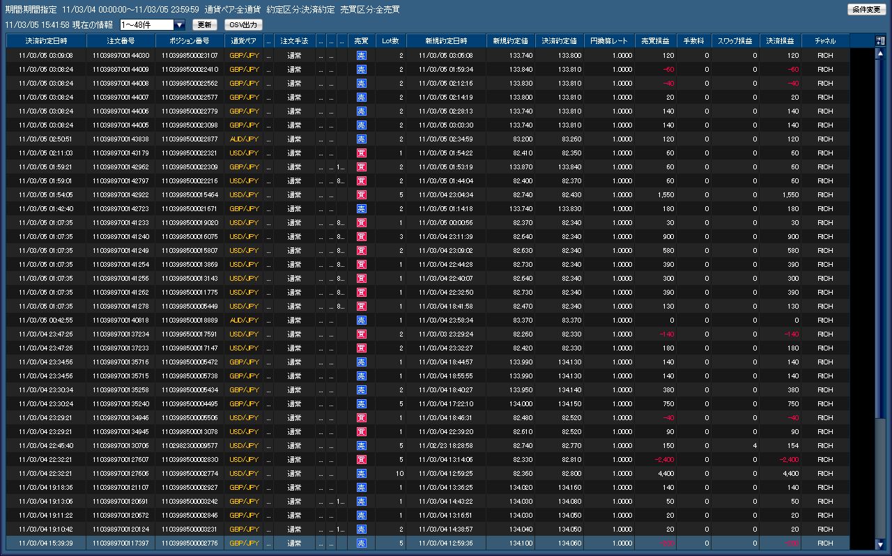
Task: Click the 更新 refresh button
Action: coord(205,25)
